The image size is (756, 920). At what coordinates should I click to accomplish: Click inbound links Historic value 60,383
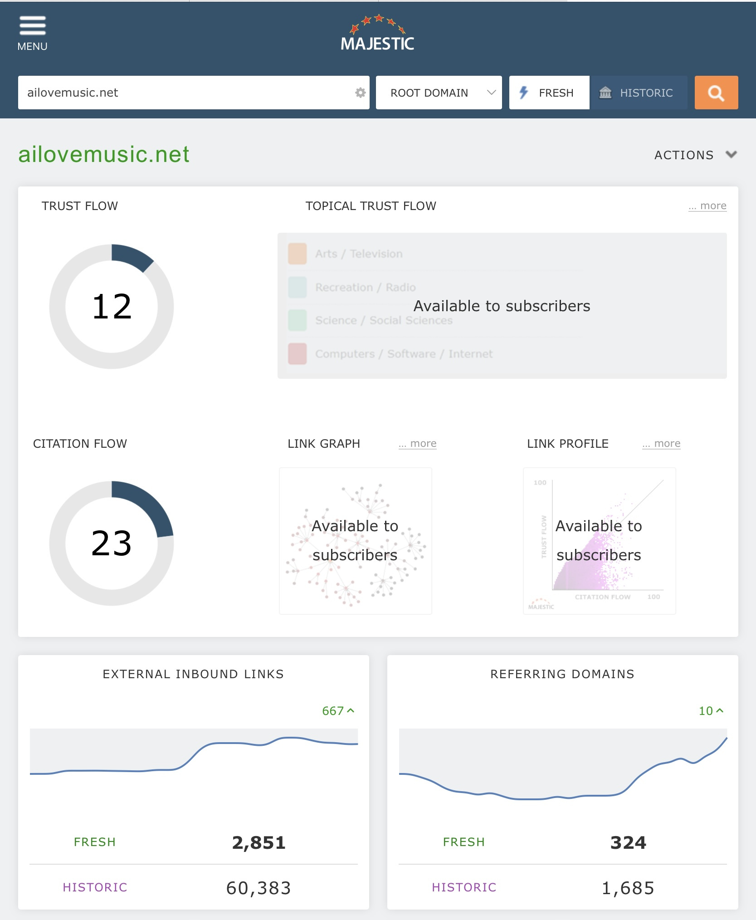coord(259,888)
